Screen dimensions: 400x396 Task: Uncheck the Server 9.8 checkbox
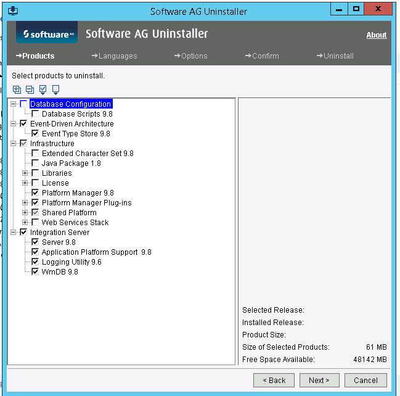click(x=35, y=242)
